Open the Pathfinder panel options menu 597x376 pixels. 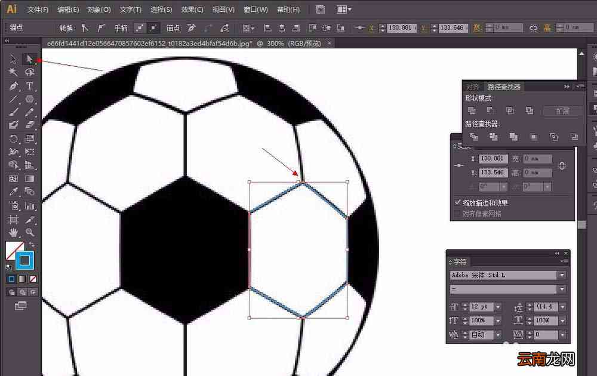tap(580, 87)
